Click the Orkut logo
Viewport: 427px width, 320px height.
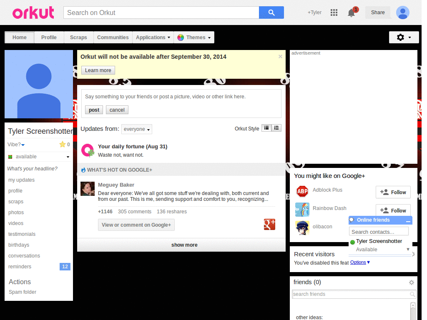click(33, 12)
